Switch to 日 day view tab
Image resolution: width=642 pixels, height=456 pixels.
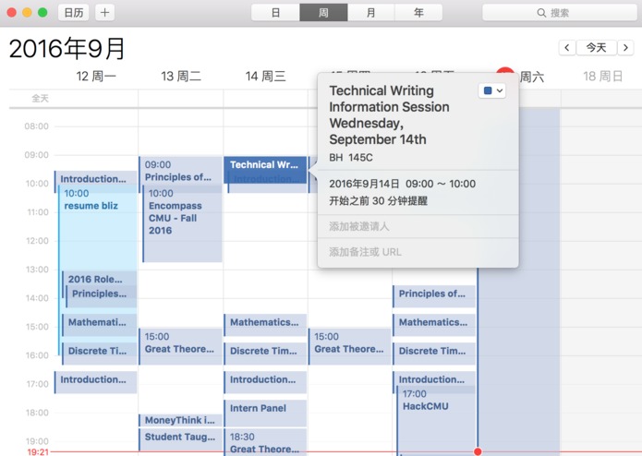275,13
